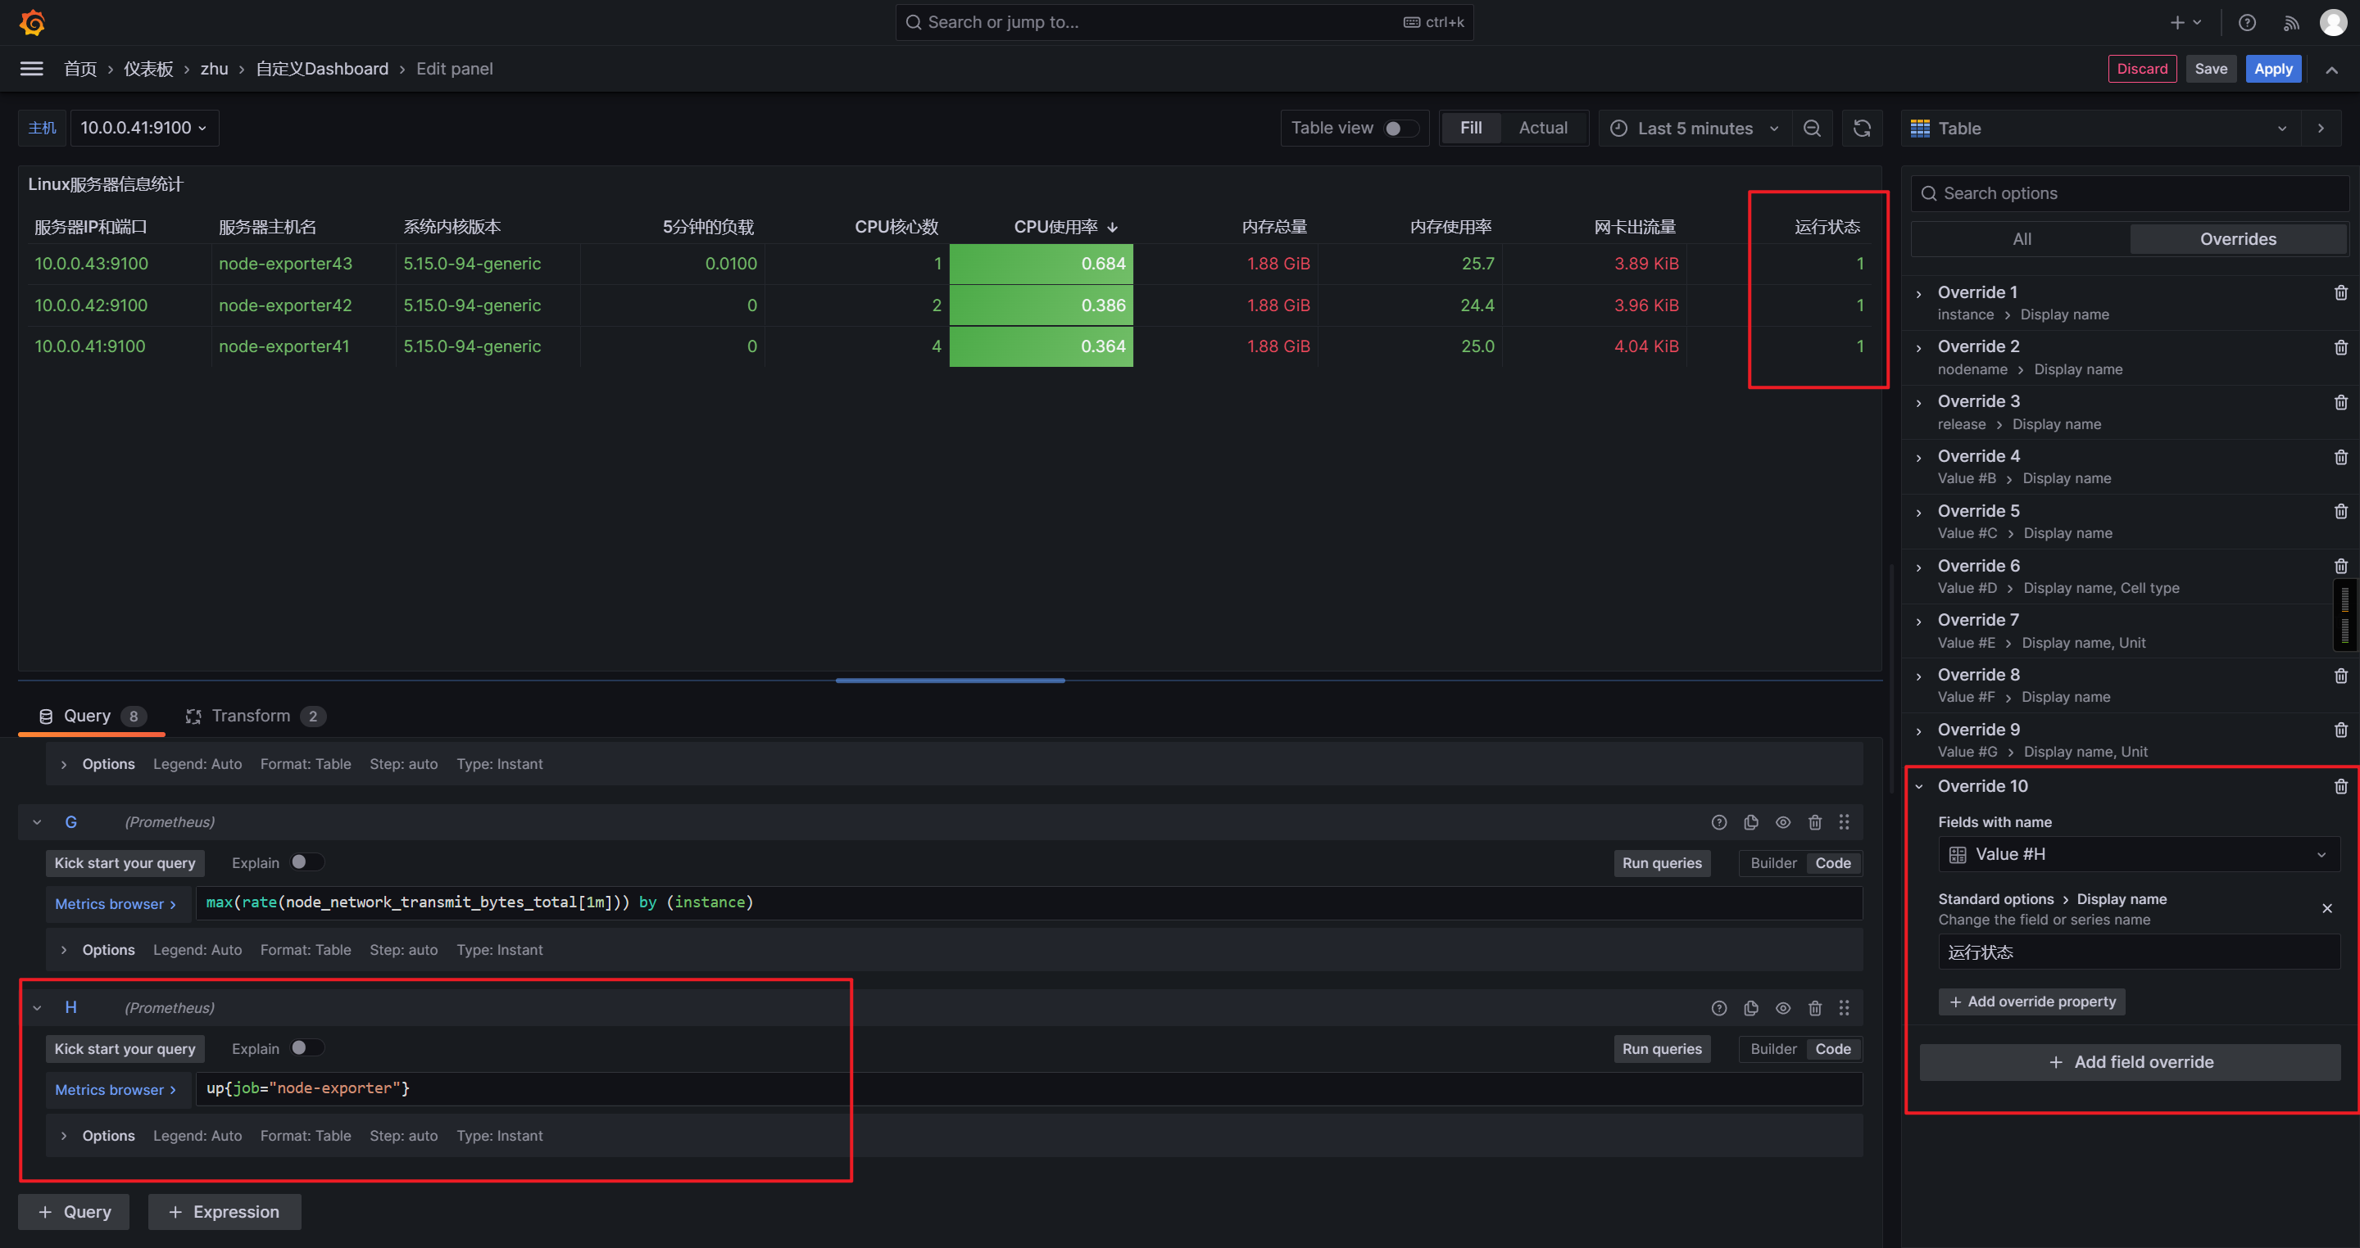This screenshot has height=1248, width=2360.
Task: Click the Search options input field
Action: click(2129, 193)
